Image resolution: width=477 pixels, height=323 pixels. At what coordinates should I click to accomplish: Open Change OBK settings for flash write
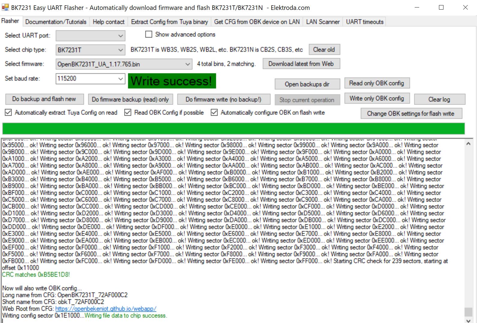(x=411, y=114)
